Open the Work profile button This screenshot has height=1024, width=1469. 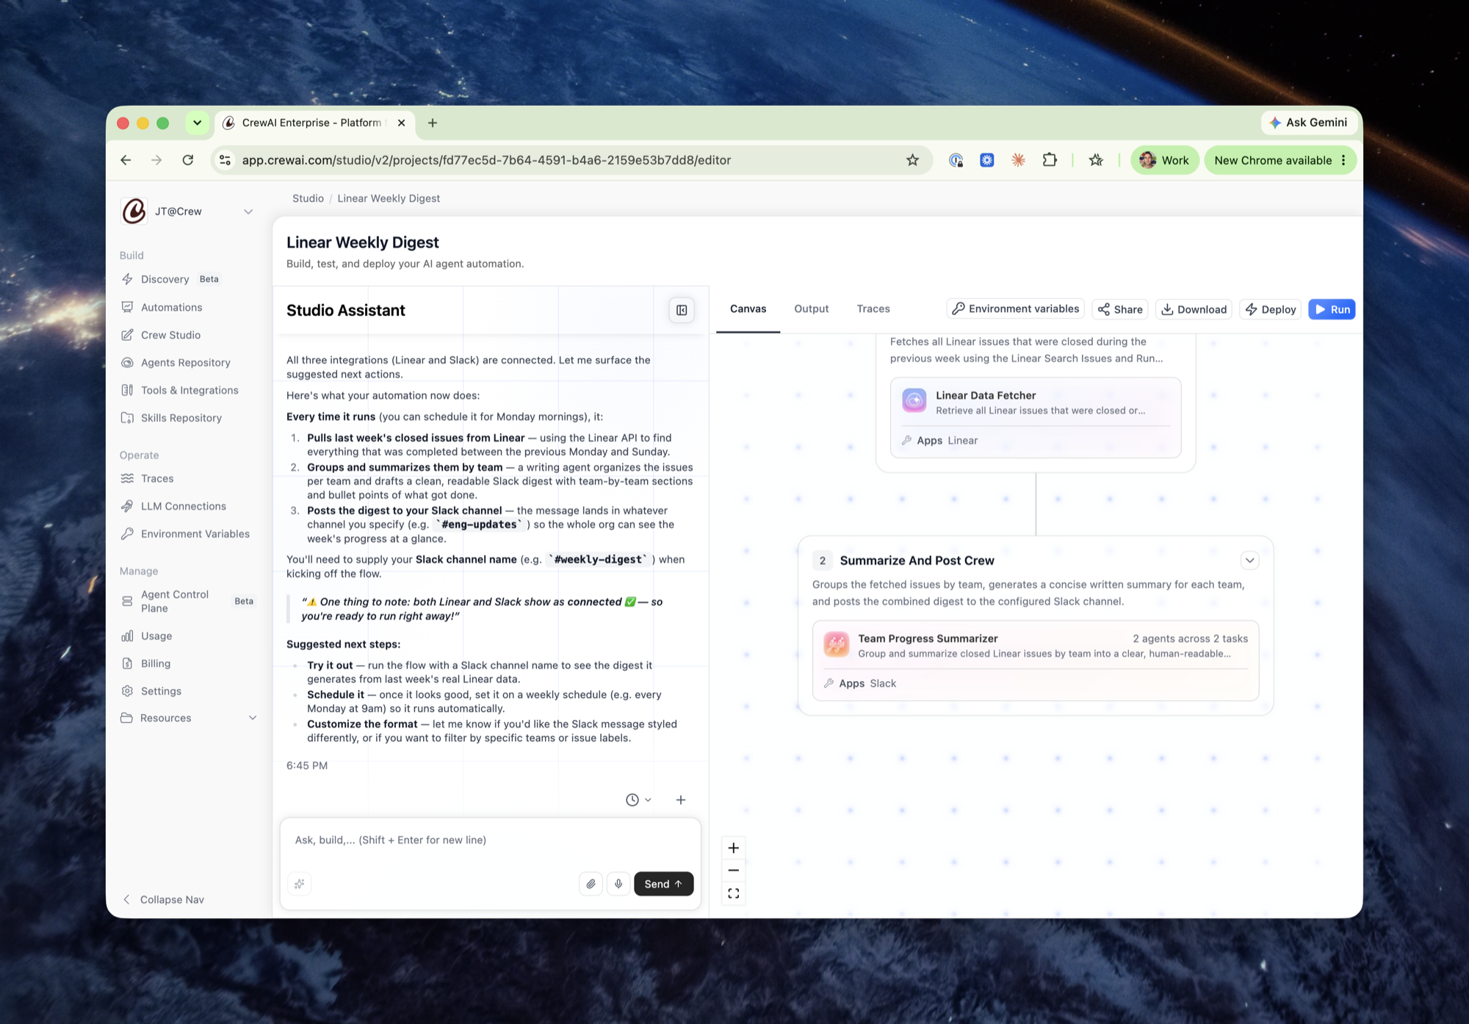click(1164, 160)
